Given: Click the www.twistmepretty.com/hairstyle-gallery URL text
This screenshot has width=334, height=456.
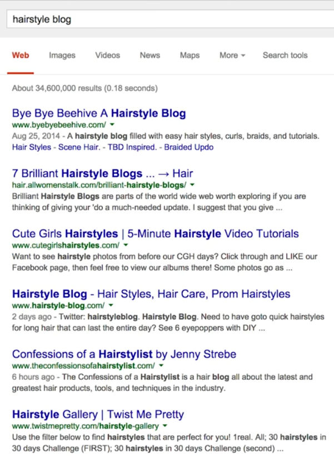Looking at the screenshot, I should click(86, 426).
